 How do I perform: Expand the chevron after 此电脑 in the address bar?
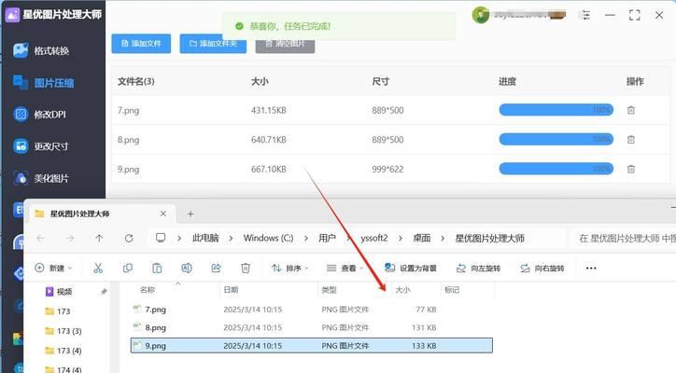pos(231,238)
